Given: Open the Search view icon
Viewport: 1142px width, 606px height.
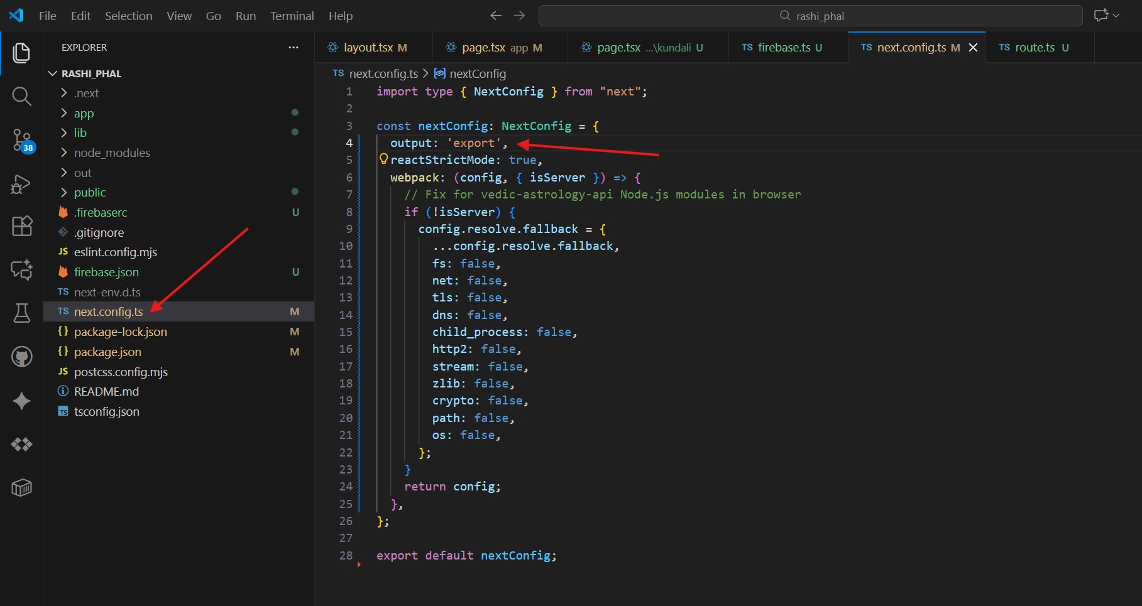Looking at the screenshot, I should (21, 96).
